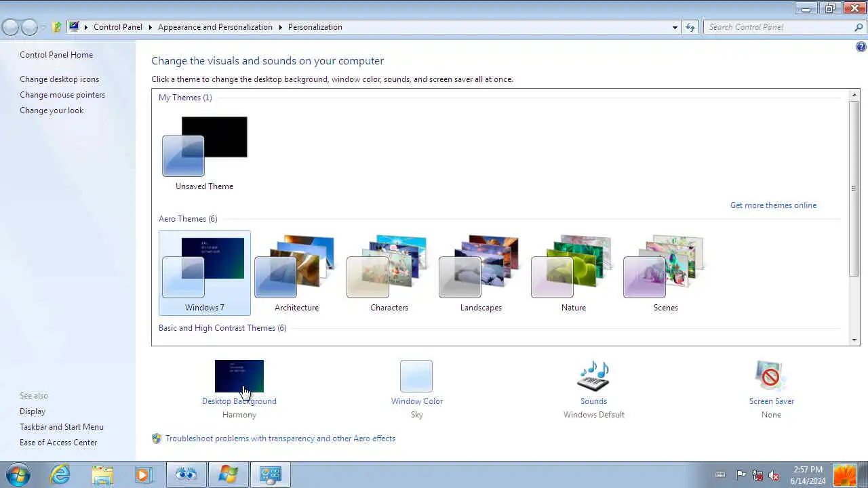Open Action Center flag tray icon
Image resolution: width=868 pixels, height=488 pixels.
click(741, 475)
